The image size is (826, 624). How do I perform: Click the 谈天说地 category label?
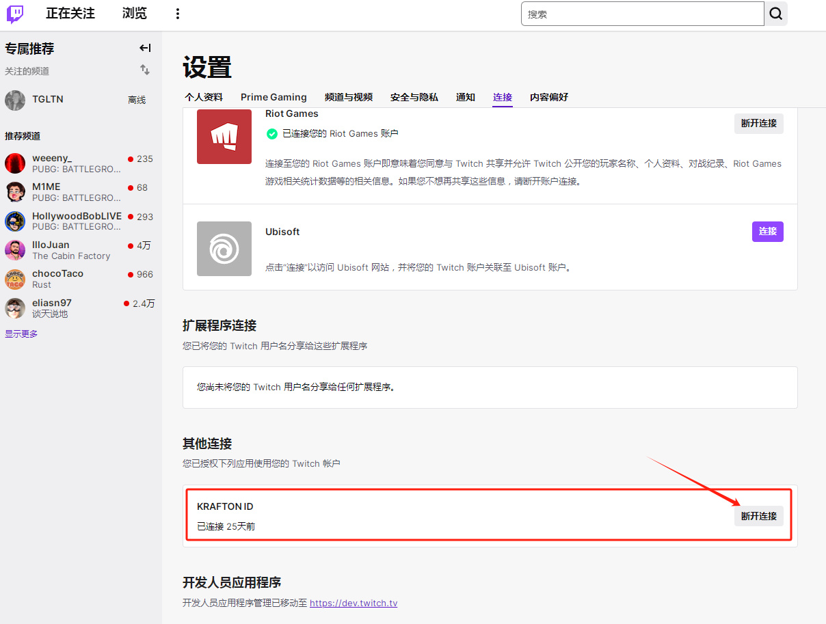[50, 314]
